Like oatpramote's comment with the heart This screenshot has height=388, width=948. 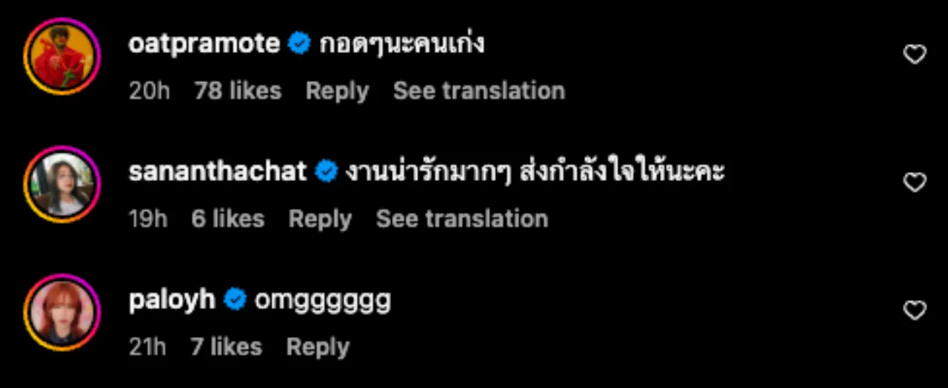(915, 55)
